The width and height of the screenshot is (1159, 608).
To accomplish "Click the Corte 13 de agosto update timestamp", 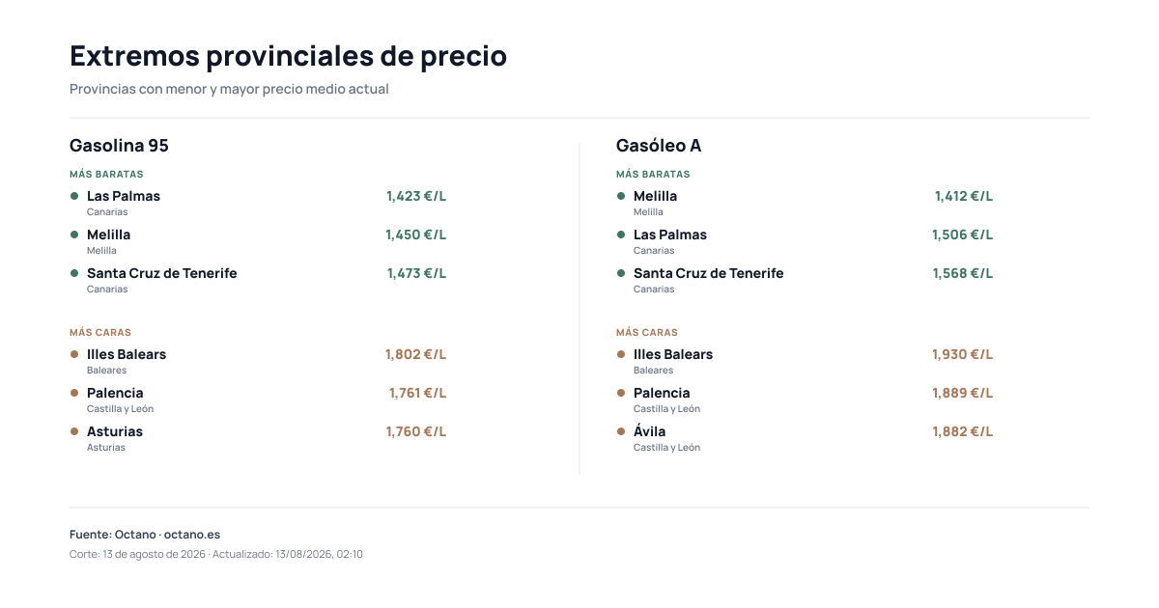I will pos(216,555).
